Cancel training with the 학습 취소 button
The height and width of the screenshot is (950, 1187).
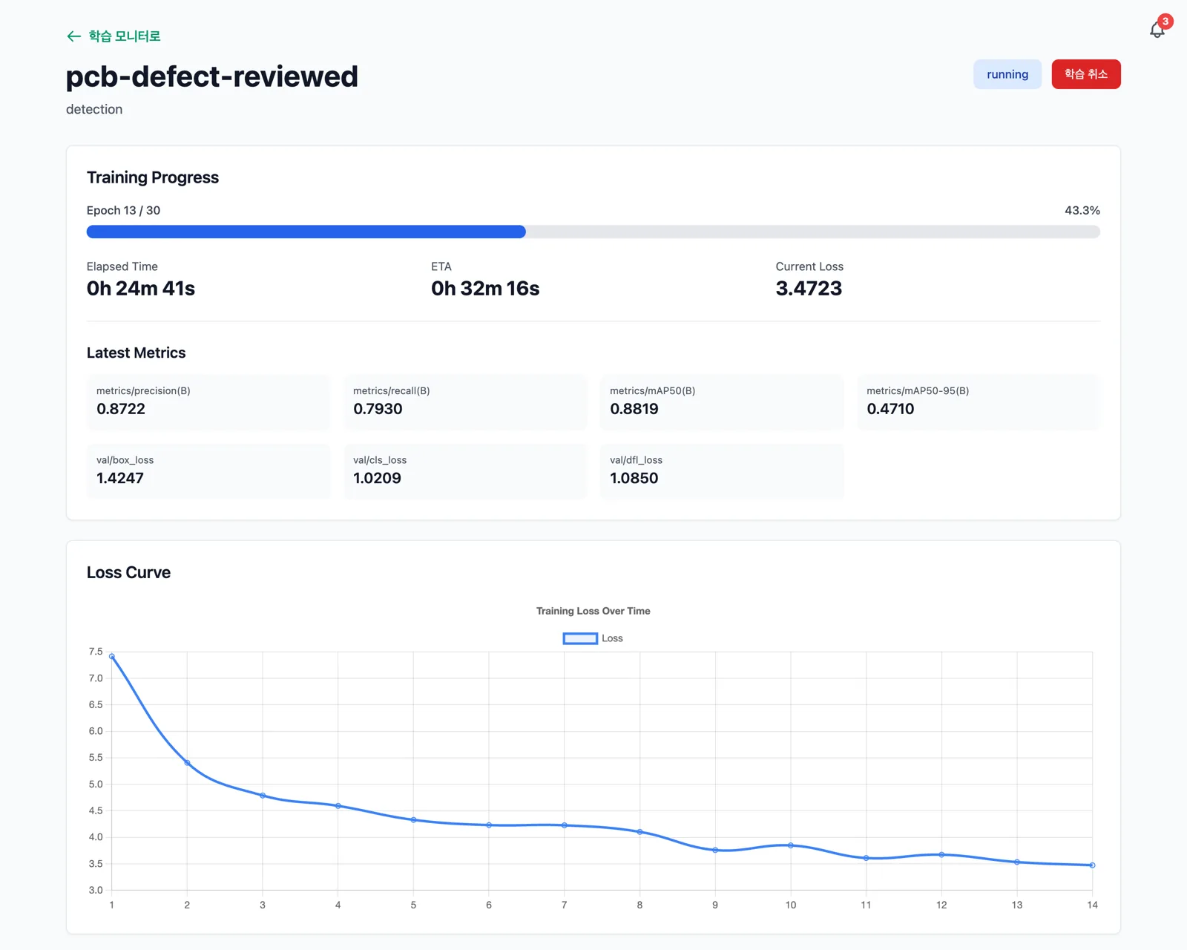tap(1086, 74)
